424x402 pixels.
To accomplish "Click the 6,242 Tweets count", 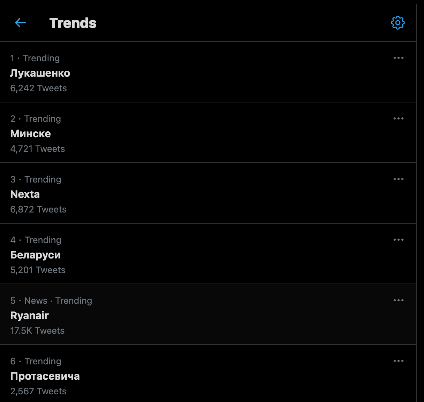I will click(38, 88).
